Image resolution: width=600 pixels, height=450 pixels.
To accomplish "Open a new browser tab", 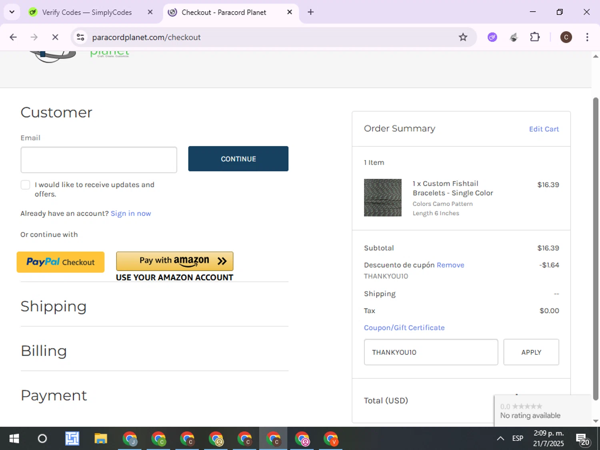I will pos(311,12).
